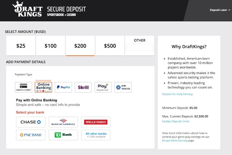
Task: Select the $25 deposit amount
Action: pyautogui.click(x=21, y=46)
